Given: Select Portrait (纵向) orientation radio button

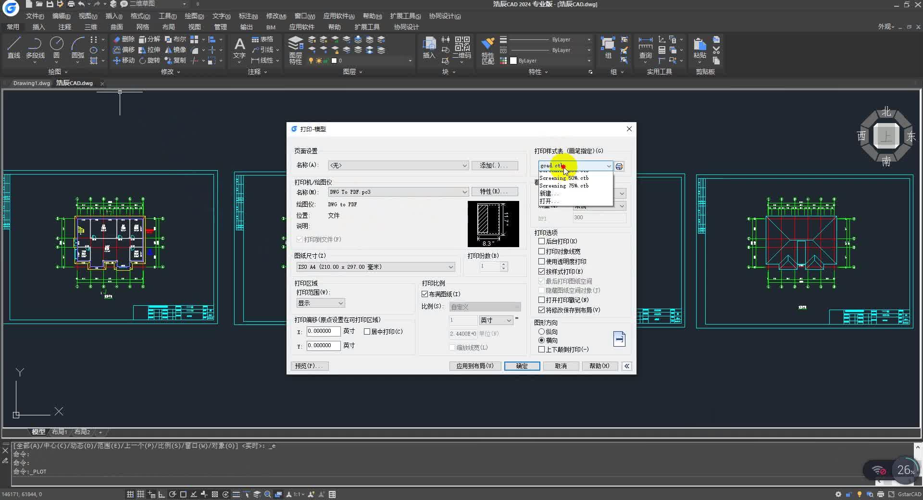Looking at the screenshot, I should pyautogui.click(x=541, y=332).
